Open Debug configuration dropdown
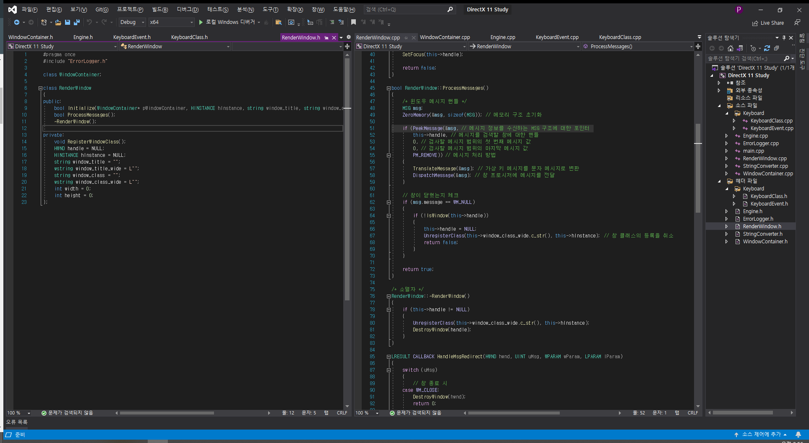The width and height of the screenshot is (809, 443). tap(132, 22)
